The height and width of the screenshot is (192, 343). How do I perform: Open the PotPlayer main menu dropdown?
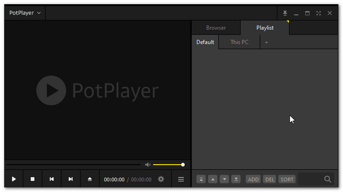[x=25, y=13]
